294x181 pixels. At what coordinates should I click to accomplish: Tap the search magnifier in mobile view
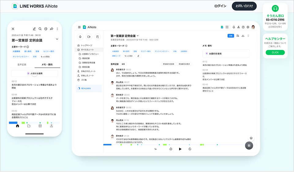(x=40, y=29)
